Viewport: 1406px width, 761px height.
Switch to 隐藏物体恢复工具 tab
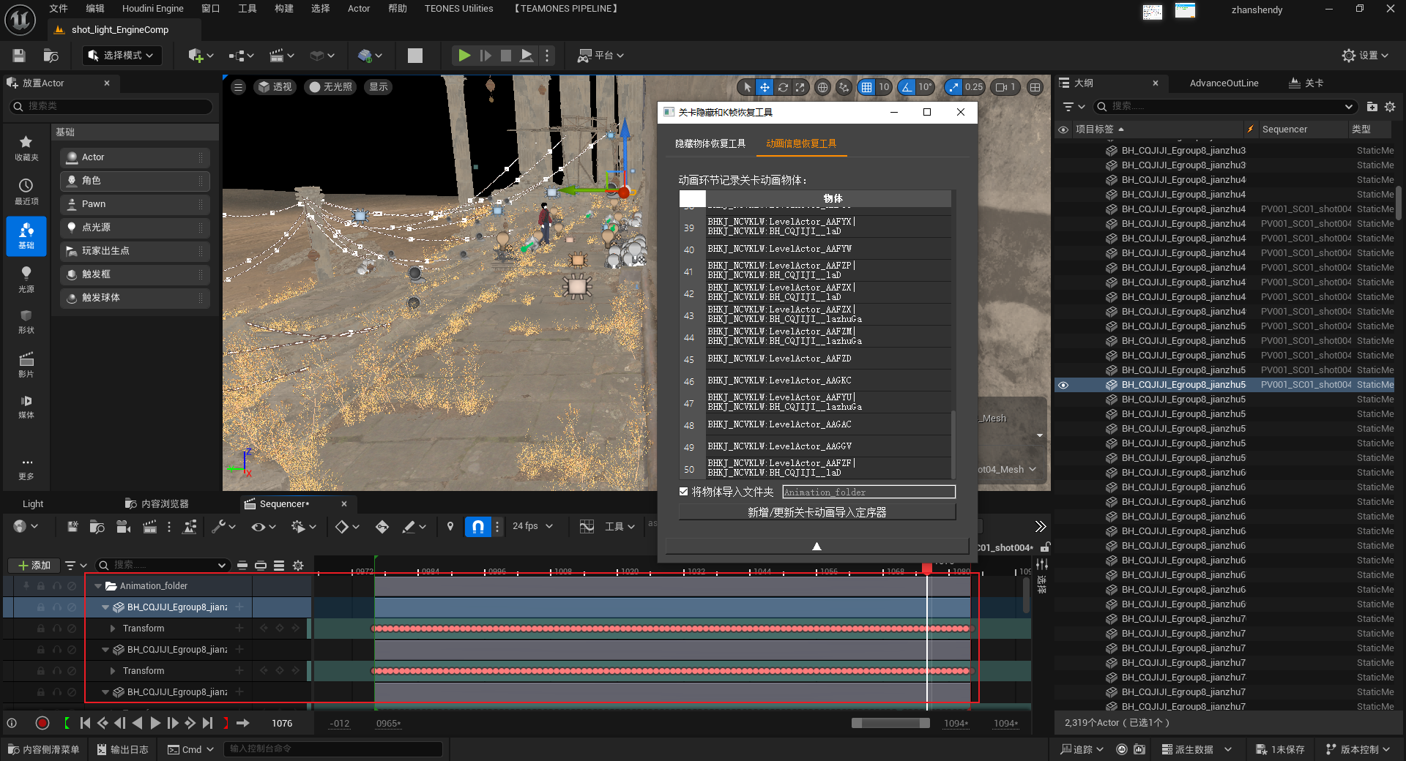pyautogui.click(x=710, y=143)
